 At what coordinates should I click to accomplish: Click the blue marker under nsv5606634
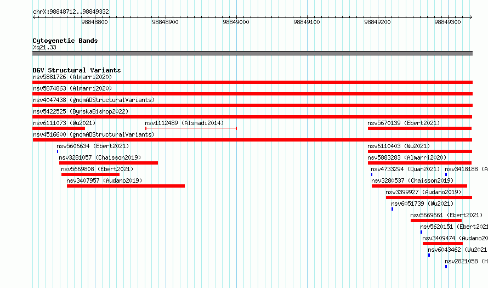coord(58,151)
